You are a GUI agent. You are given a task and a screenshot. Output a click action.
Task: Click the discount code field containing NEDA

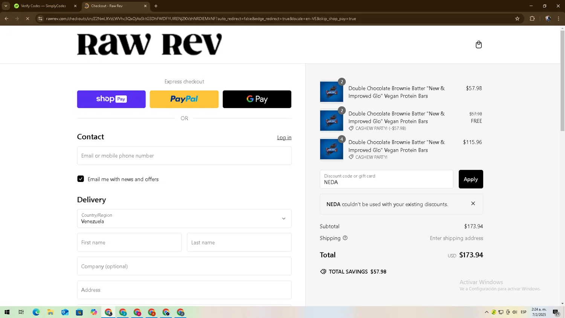pos(386,179)
